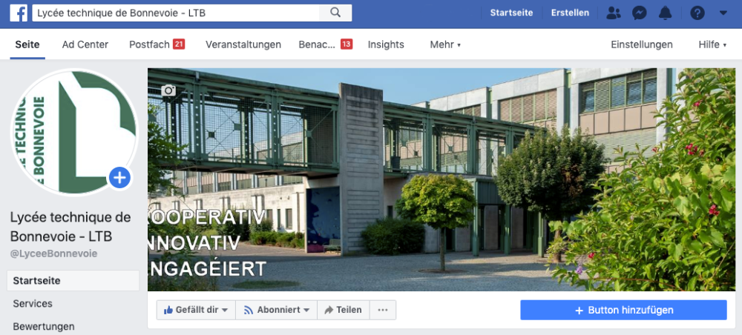Open Messenger icon in top bar
Screen dimensions: 742x335
[x=640, y=13]
